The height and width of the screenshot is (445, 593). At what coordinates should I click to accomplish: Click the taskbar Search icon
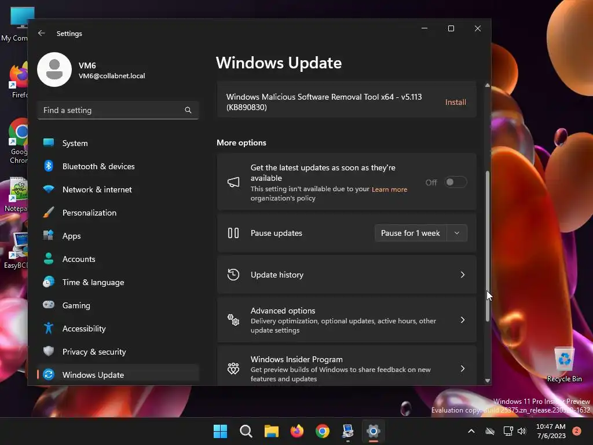246,431
